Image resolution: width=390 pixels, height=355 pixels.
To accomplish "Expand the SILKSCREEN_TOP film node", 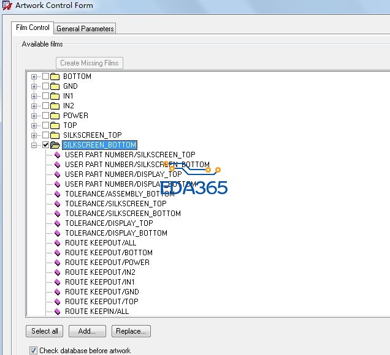I will 34,135.
